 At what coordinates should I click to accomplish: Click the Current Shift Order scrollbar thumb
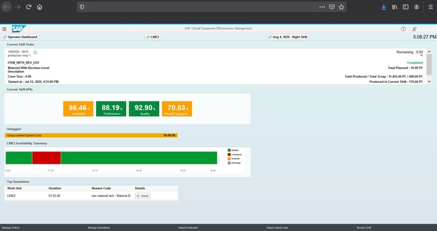430,65
